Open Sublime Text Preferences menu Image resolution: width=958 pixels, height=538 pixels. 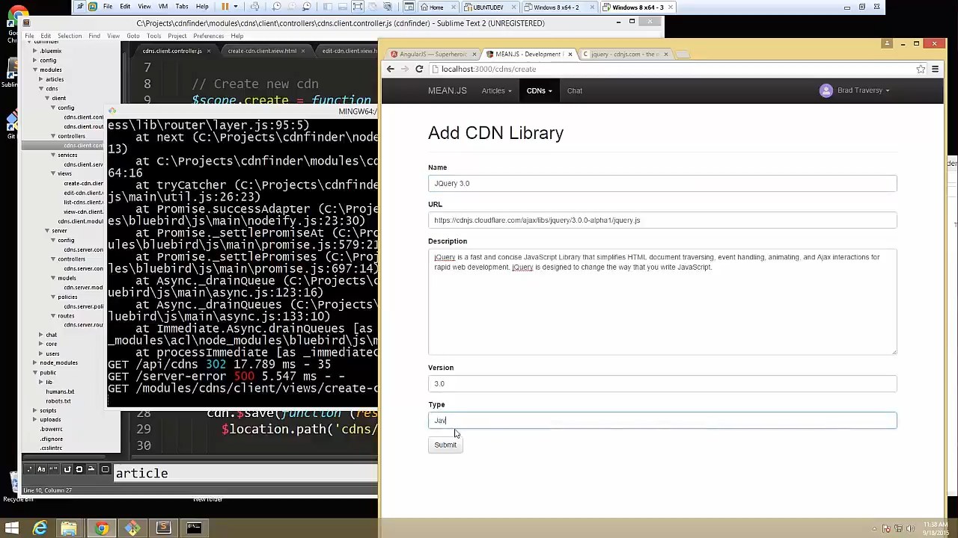pyautogui.click(x=208, y=36)
